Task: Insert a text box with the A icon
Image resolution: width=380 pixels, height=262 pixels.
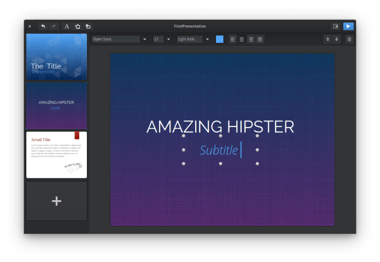Action: [x=67, y=26]
